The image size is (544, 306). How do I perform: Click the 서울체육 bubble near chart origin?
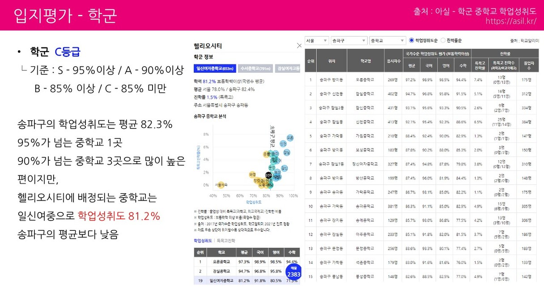[221, 184]
